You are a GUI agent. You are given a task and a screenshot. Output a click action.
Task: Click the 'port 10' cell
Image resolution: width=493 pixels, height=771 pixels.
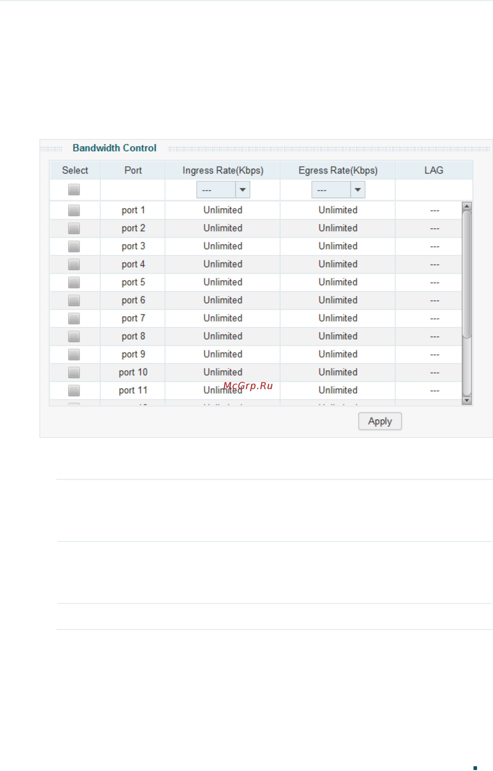click(x=133, y=373)
